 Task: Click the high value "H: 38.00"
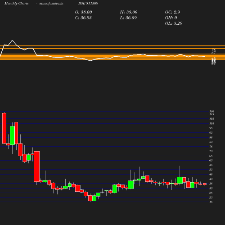(x=129, y=12)
